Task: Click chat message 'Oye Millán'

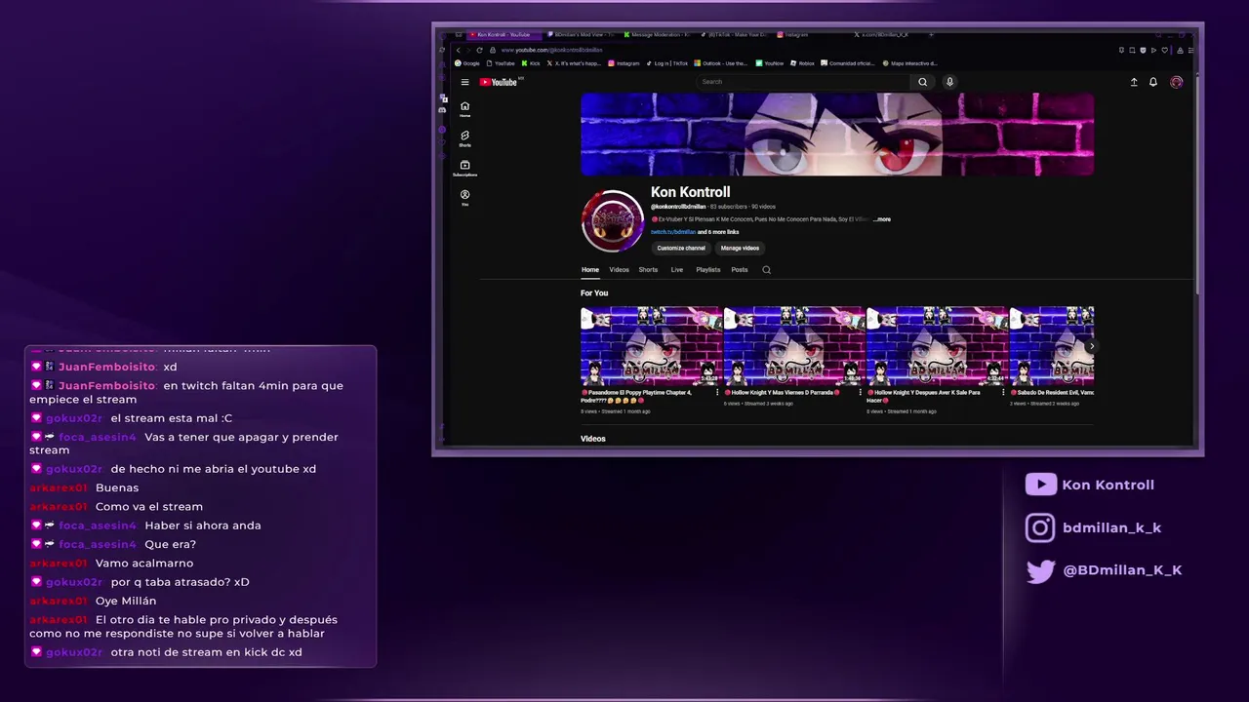Action: (x=126, y=601)
